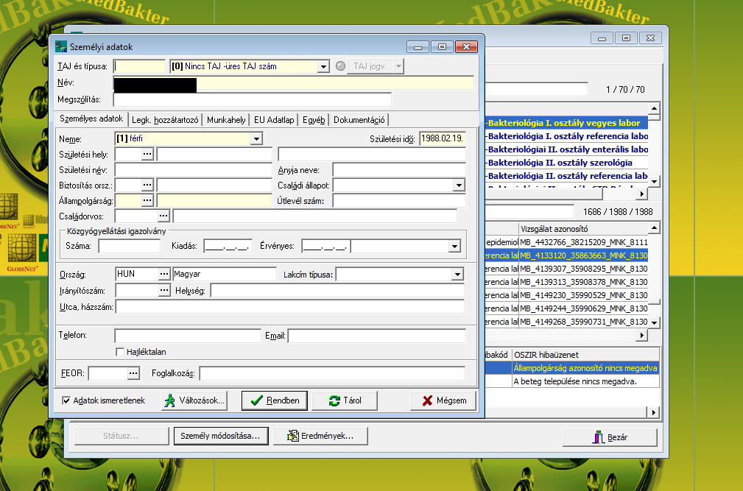Switch to Legk. hozzátartozó tab
This screenshot has width=743, height=491.
(x=165, y=120)
